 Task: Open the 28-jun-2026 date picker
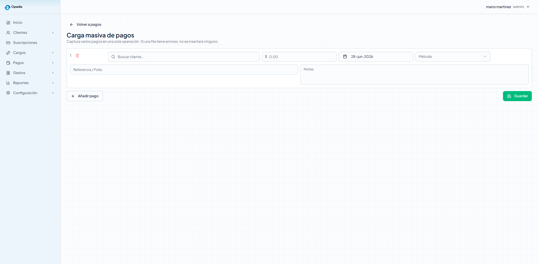pos(376,57)
